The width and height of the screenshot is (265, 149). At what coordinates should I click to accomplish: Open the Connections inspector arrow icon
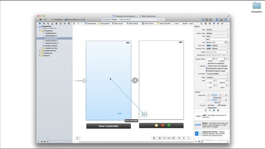(222, 24)
